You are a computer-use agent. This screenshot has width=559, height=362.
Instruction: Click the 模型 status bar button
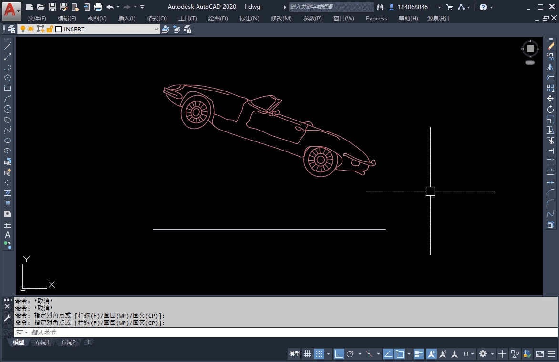coord(294,354)
